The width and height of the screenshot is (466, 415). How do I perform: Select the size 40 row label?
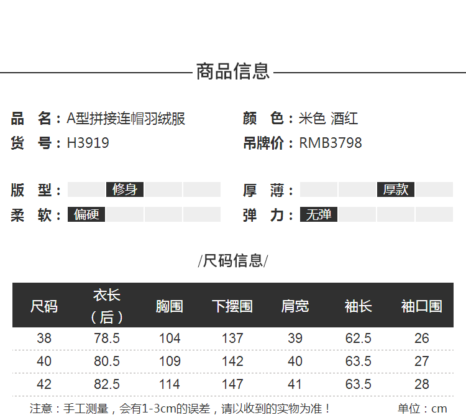point(44,361)
